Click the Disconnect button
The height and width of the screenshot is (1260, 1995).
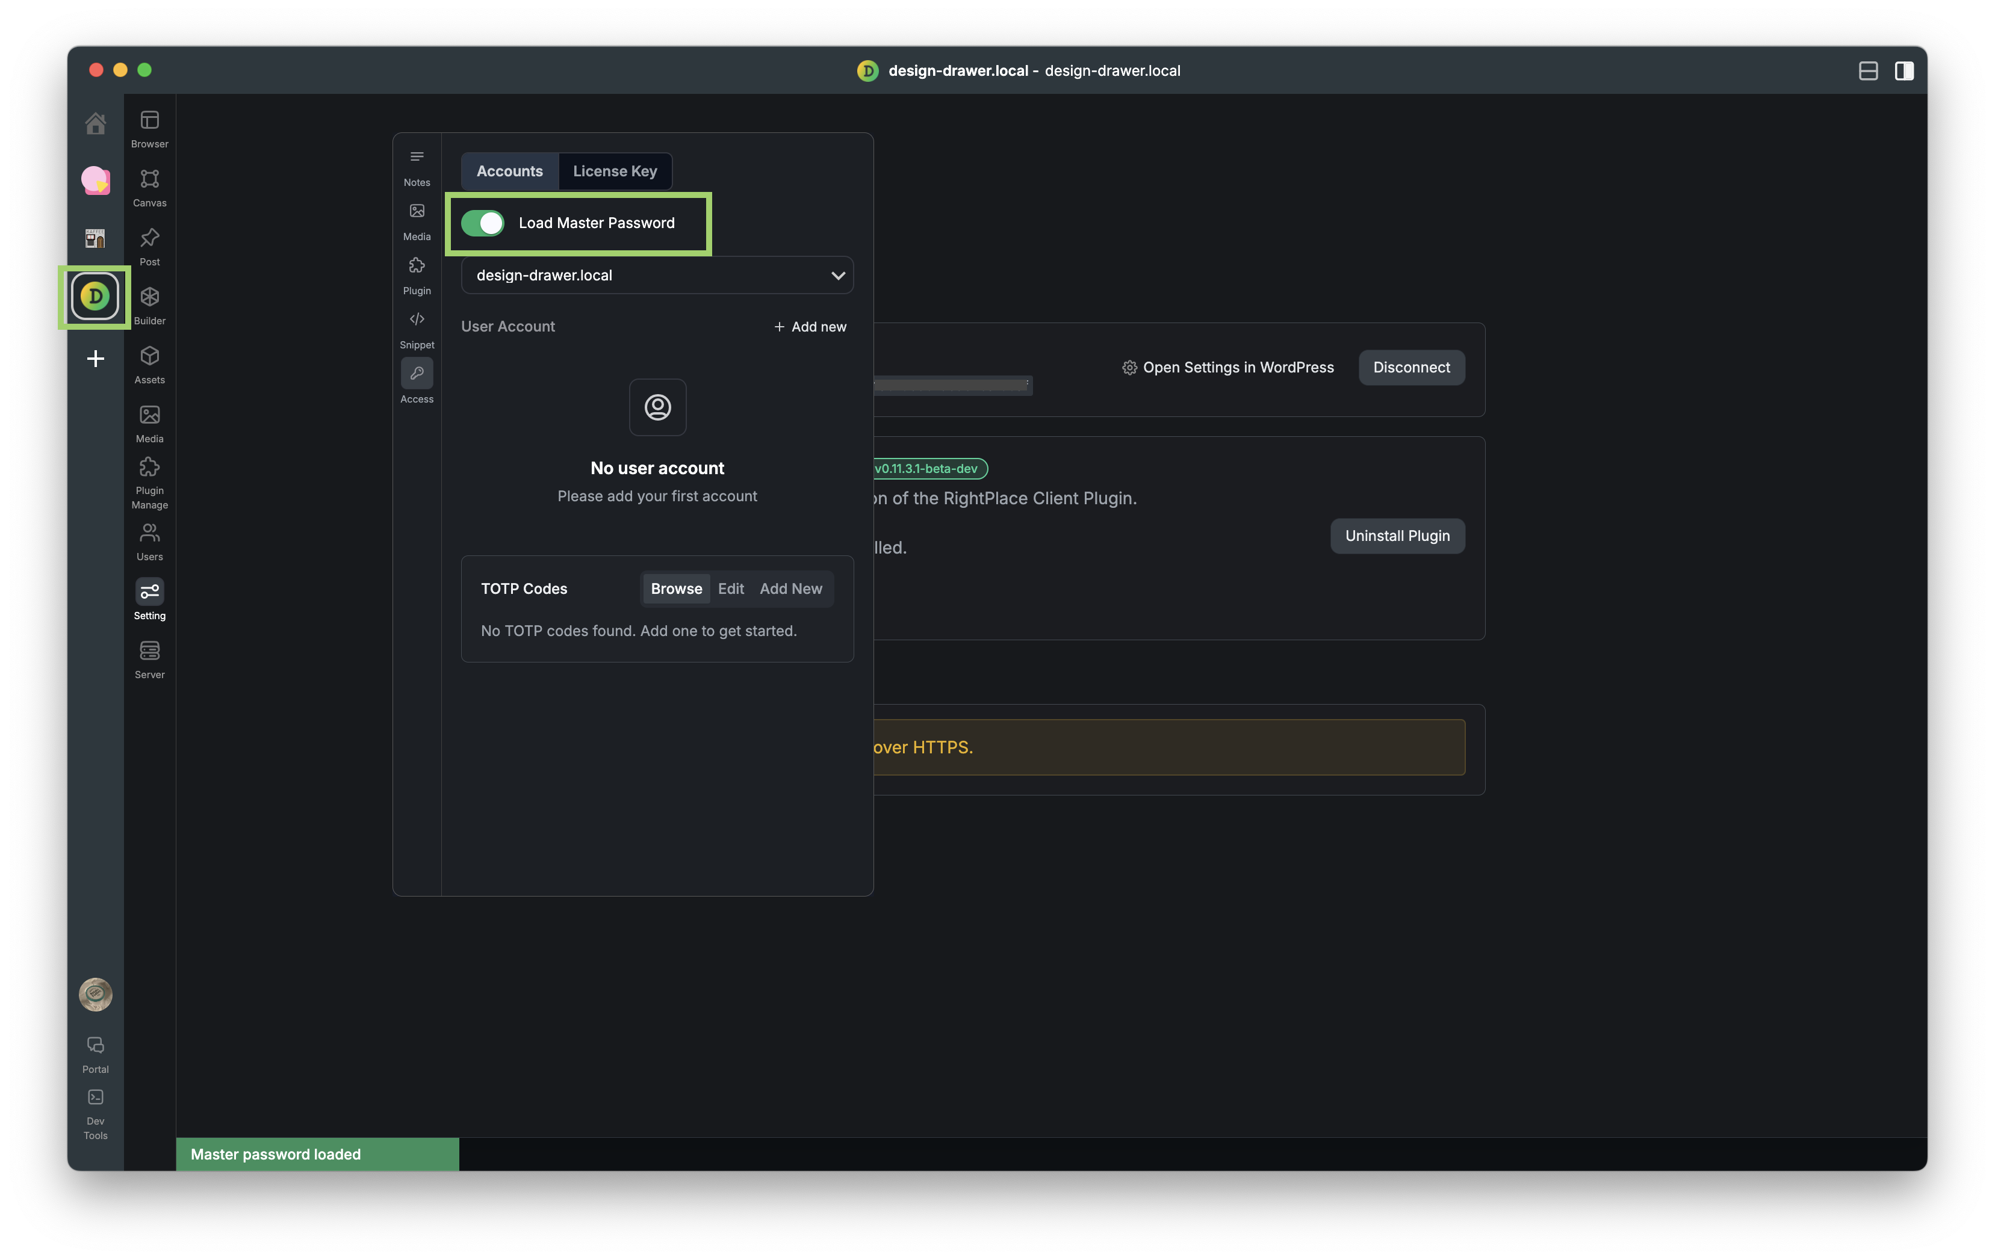[x=1411, y=368]
